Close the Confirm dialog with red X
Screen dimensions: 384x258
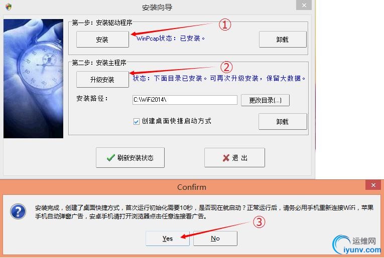[x=373, y=185]
